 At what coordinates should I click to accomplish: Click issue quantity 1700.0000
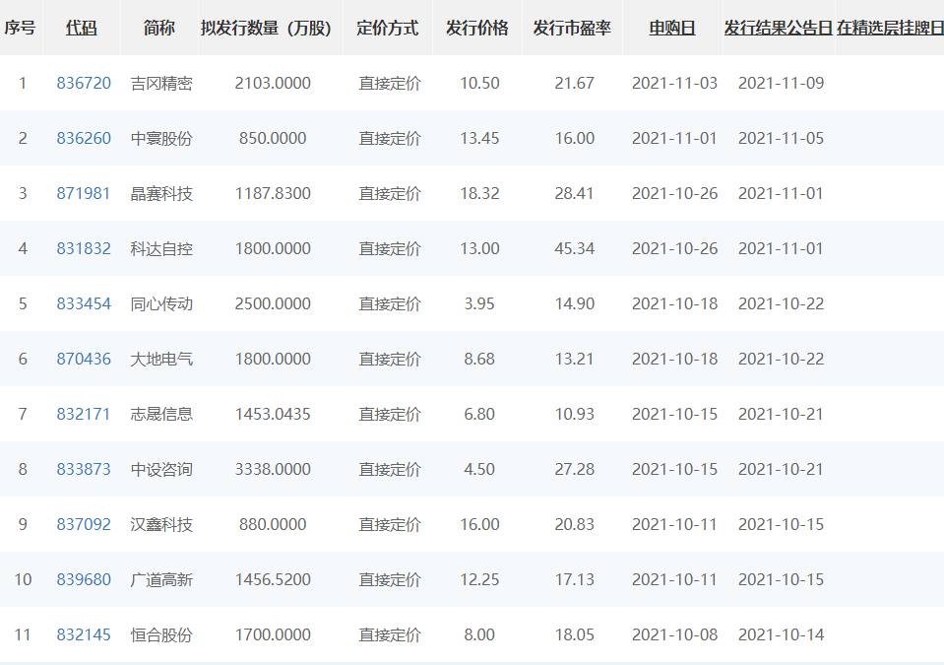(x=273, y=634)
